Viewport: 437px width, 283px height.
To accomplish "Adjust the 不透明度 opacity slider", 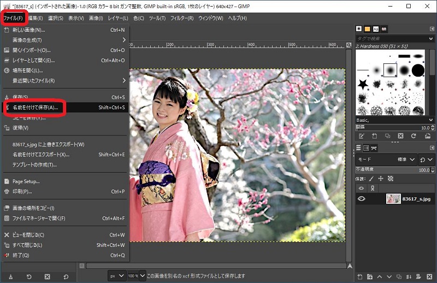I will point(393,169).
